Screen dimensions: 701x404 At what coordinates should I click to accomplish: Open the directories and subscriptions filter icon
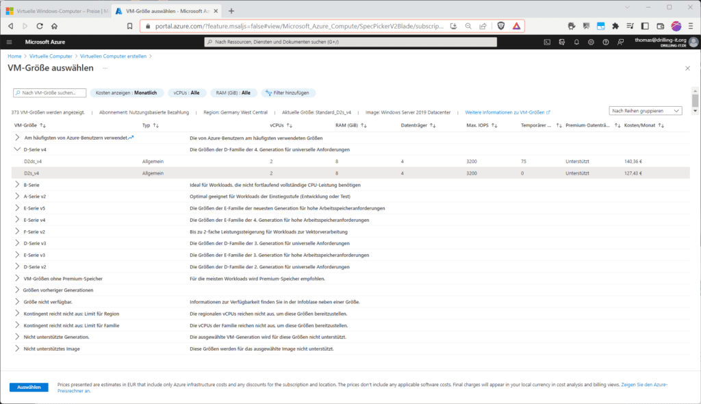(562, 42)
